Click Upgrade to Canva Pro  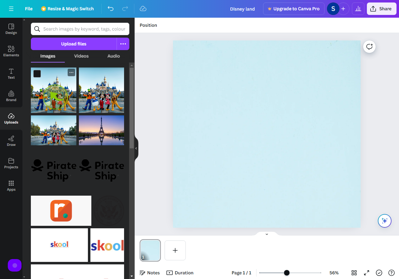click(294, 9)
